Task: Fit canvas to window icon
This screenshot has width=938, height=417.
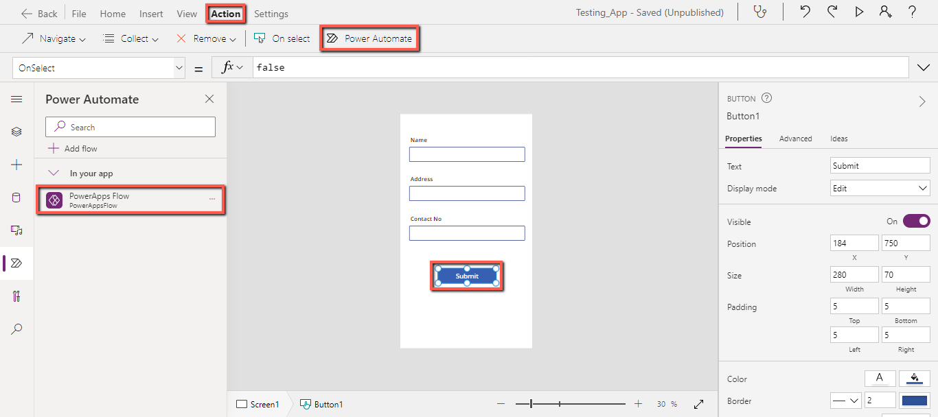Action: tap(699, 404)
